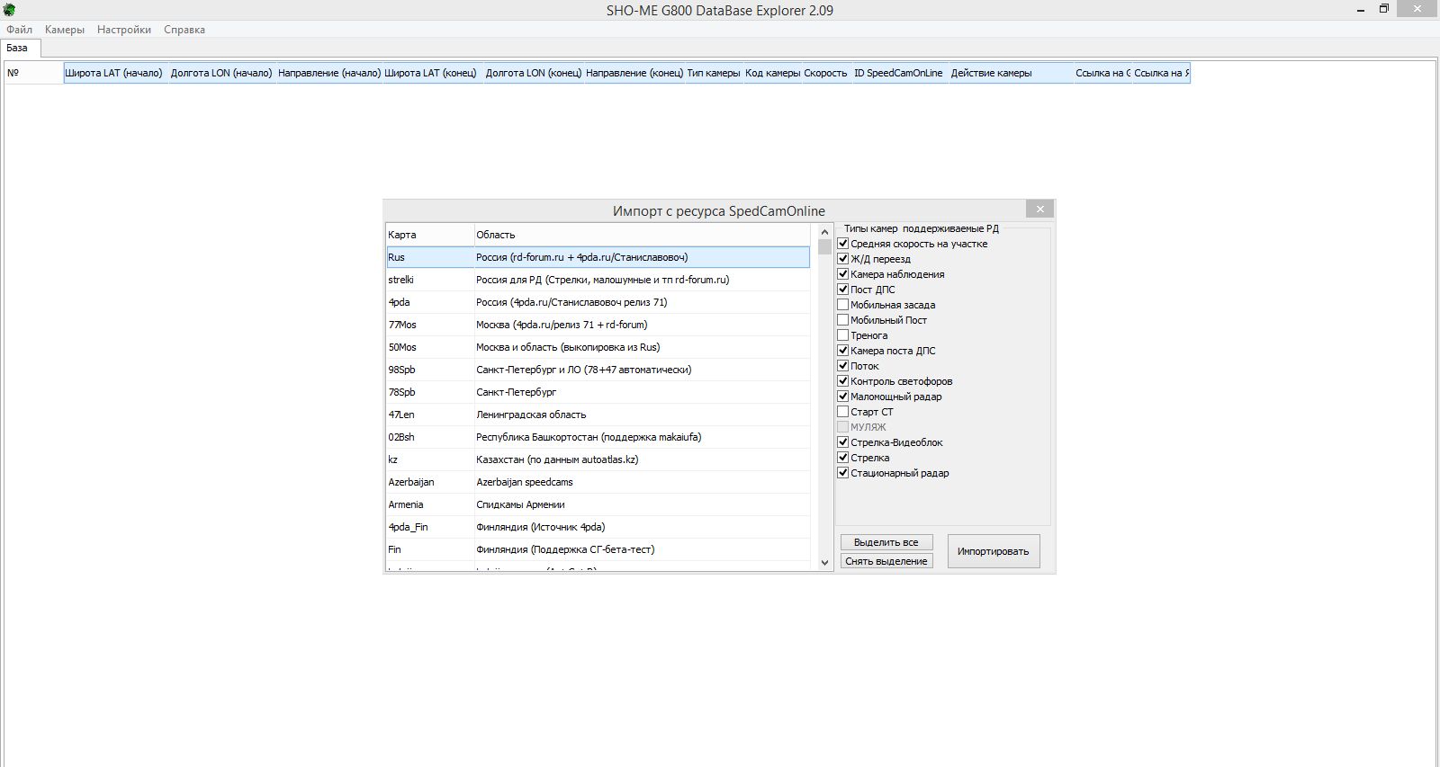Select the Fin Финляндия бета-тест row
Screen dimensions: 1440x767
[x=598, y=549]
